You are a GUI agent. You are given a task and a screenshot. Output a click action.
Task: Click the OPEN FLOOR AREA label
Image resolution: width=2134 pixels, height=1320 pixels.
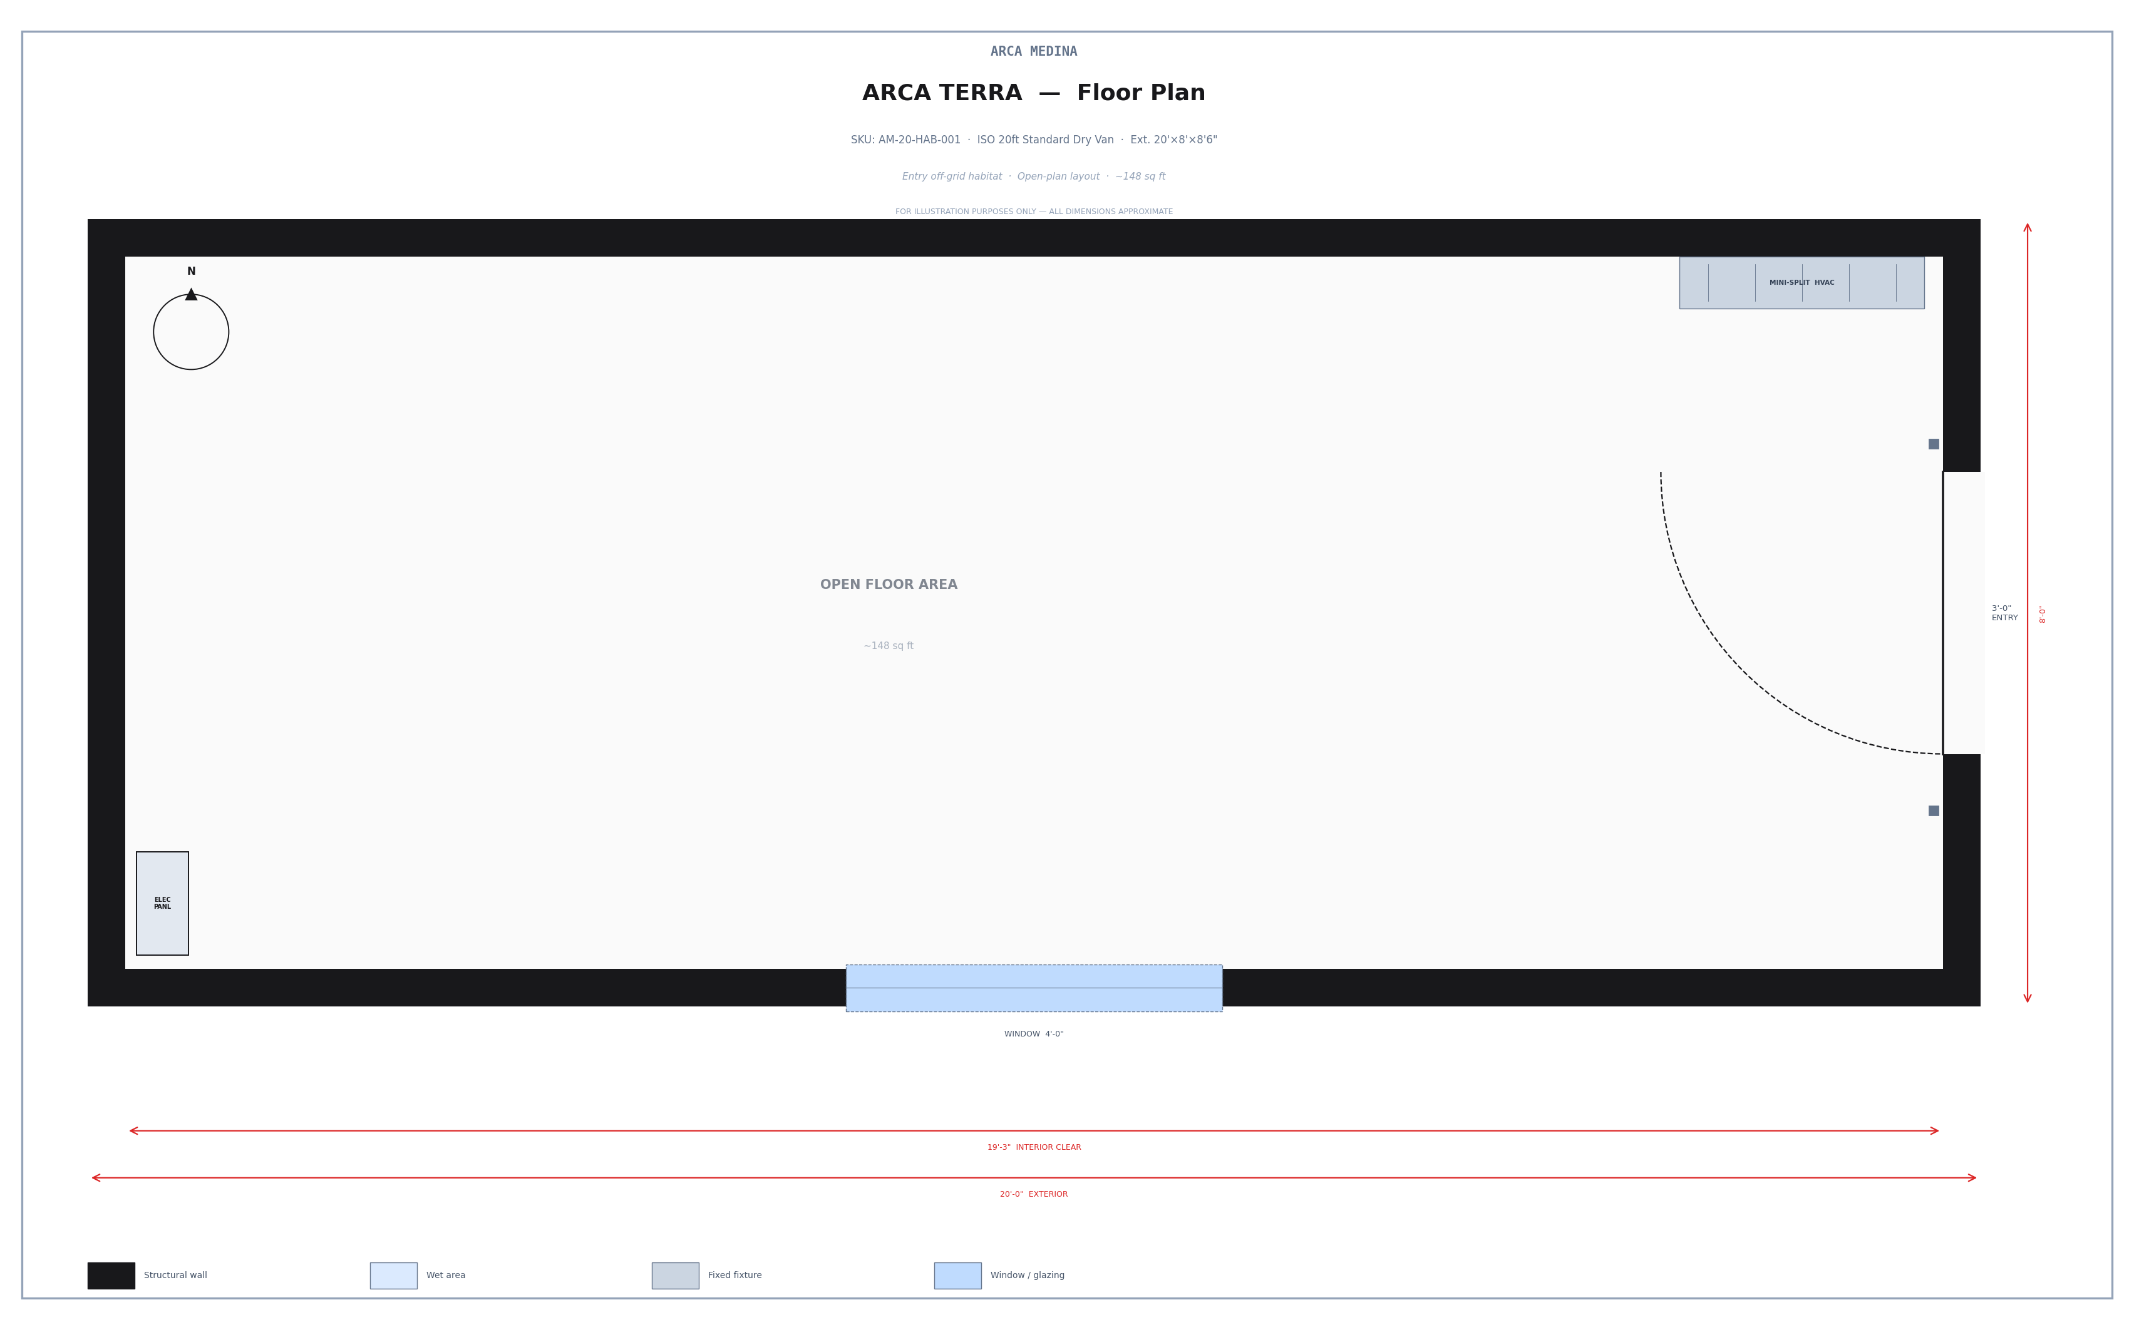(888, 585)
